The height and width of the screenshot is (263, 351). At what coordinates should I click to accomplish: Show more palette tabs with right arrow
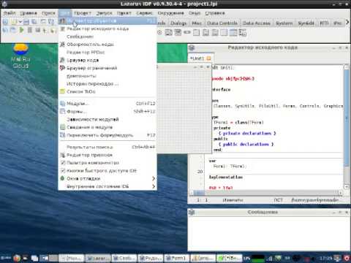(x=347, y=23)
